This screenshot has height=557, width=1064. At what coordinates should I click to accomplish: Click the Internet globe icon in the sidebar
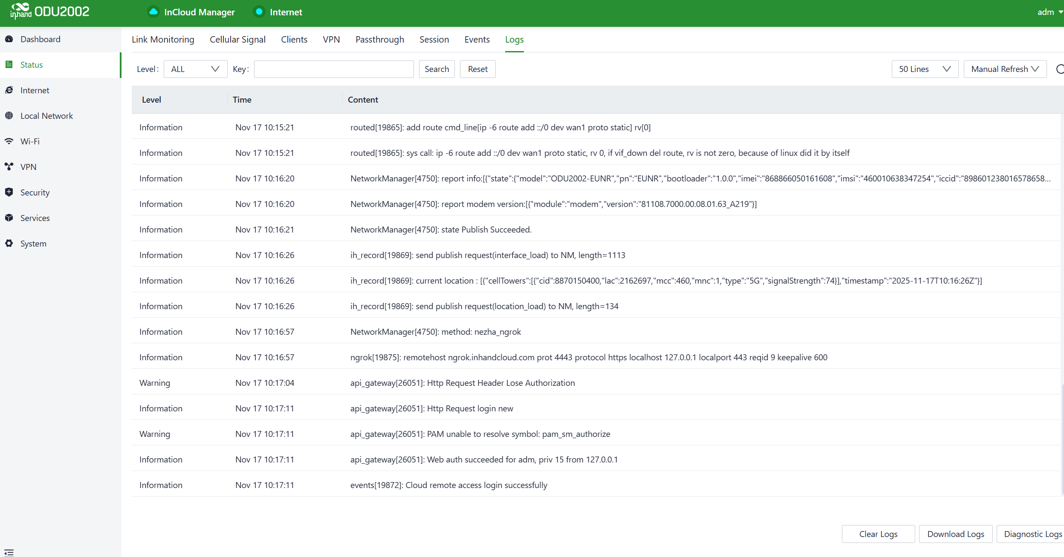click(x=9, y=90)
